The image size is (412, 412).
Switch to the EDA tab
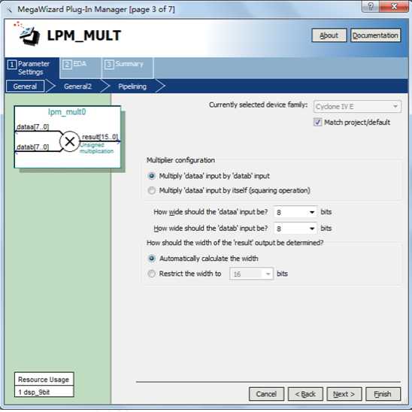coord(80,68)
